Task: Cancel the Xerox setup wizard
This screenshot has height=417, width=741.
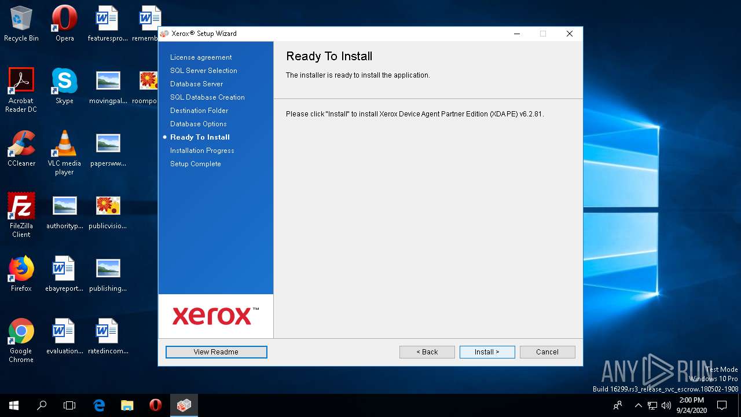Action: pyautogui.click(x=547, y=352)
